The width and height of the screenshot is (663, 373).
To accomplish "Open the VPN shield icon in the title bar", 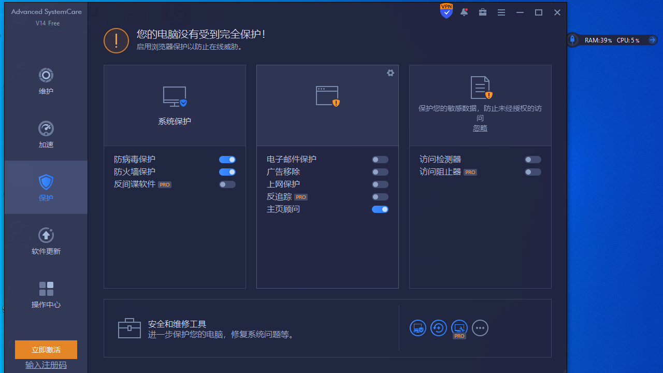I will point(446,11).
